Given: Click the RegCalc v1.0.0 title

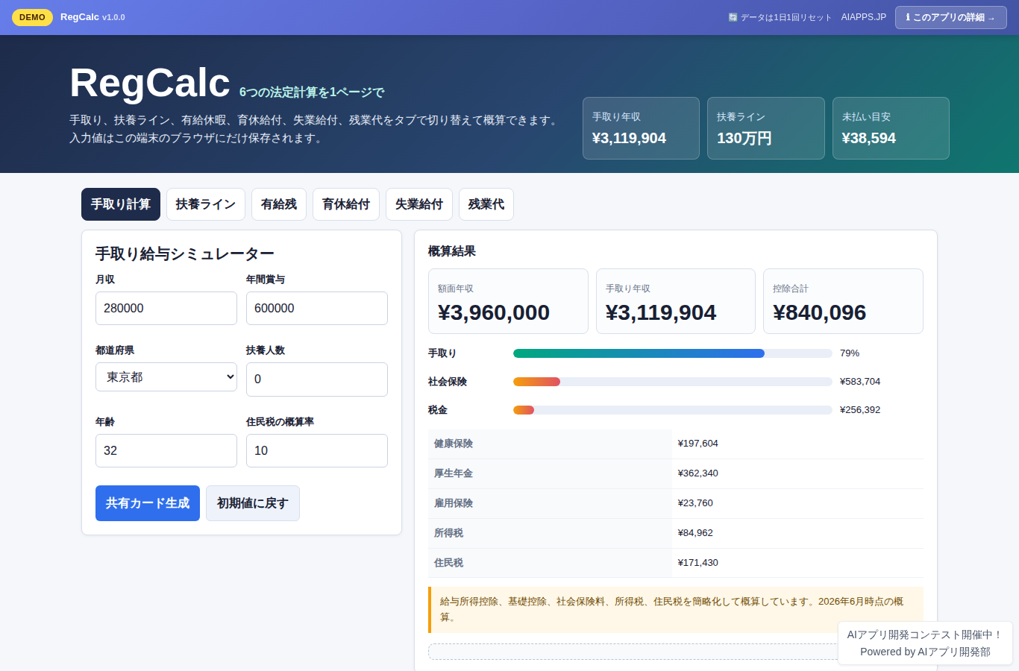Looking at the screenshot, I should point(93,17).
